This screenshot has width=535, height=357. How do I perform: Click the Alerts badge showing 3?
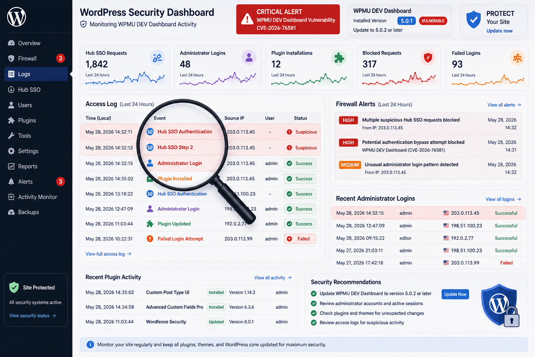pyautogui.click(x=61, y=181)
